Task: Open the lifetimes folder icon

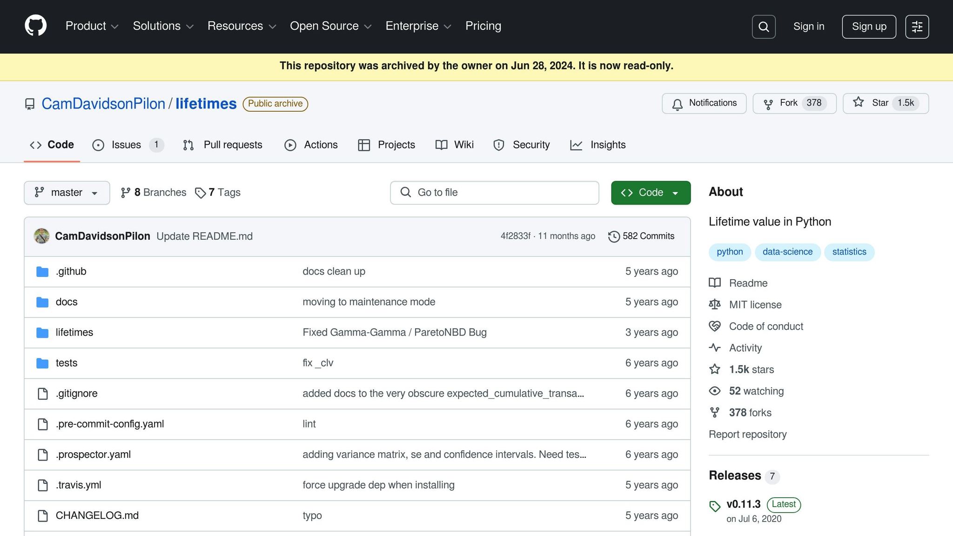Action: 42,333
